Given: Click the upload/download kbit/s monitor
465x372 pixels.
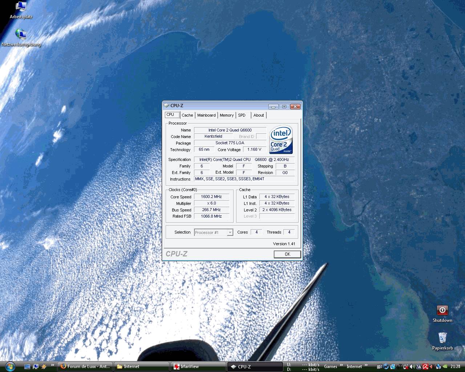Looking at the screenshot, I should pos(303,367).
